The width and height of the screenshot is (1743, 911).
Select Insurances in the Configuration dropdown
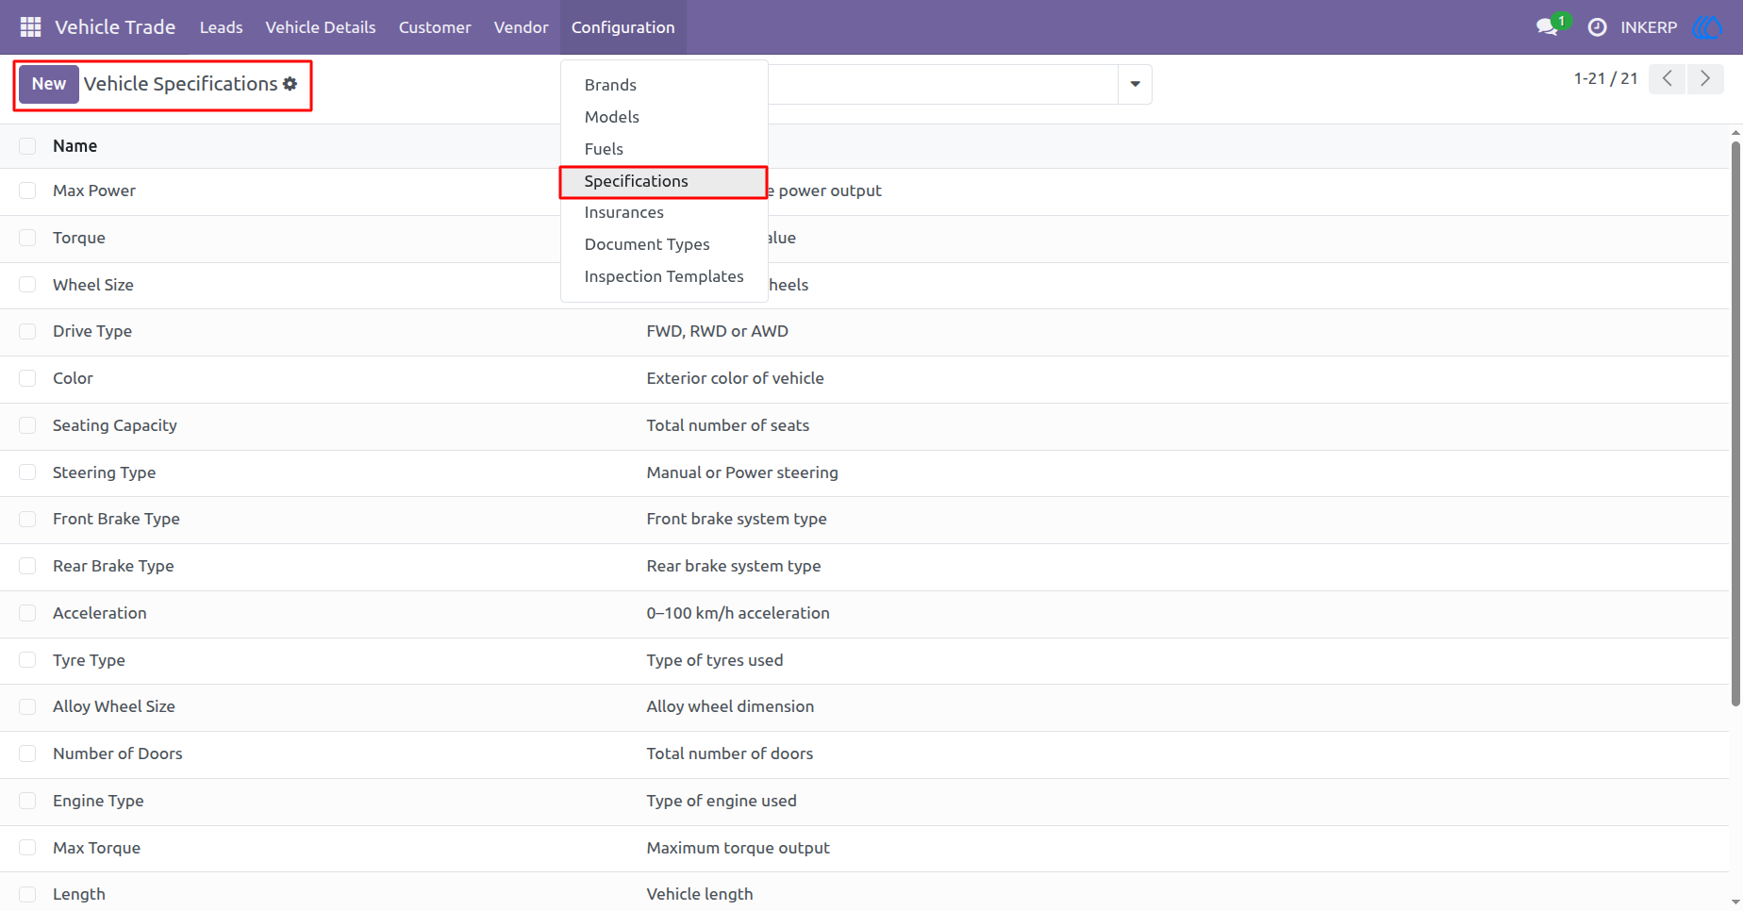pos(664,212)
